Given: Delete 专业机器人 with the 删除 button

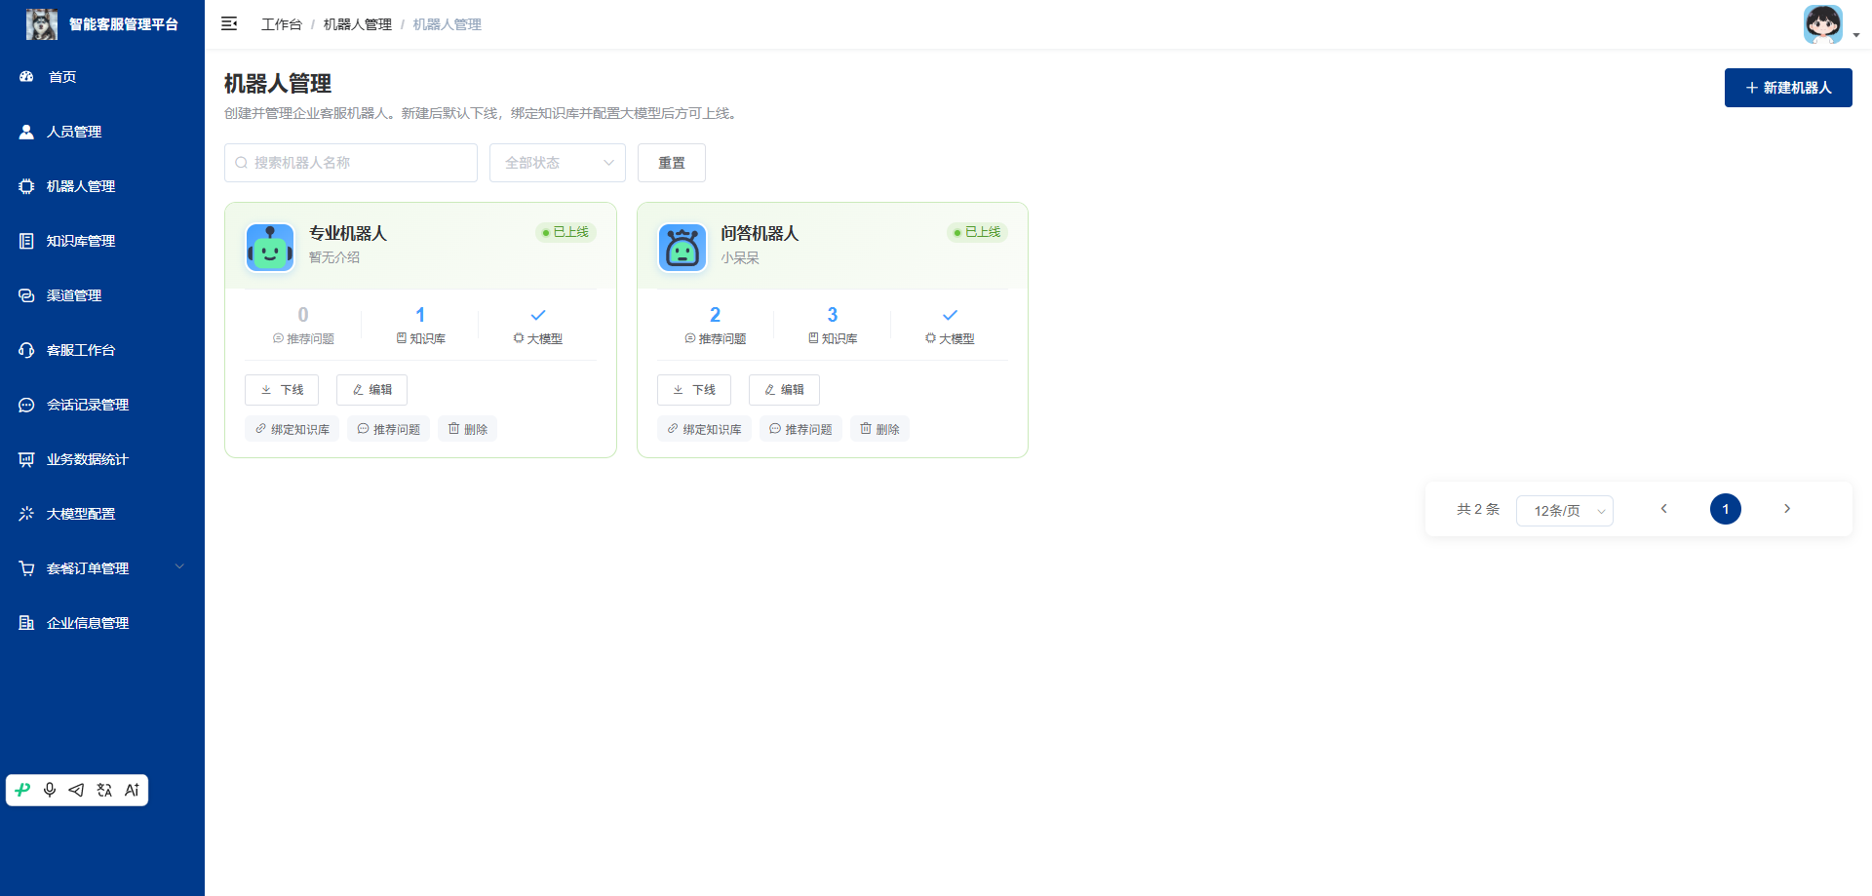Looking at the screenshot, I should [x=468, y=429].
